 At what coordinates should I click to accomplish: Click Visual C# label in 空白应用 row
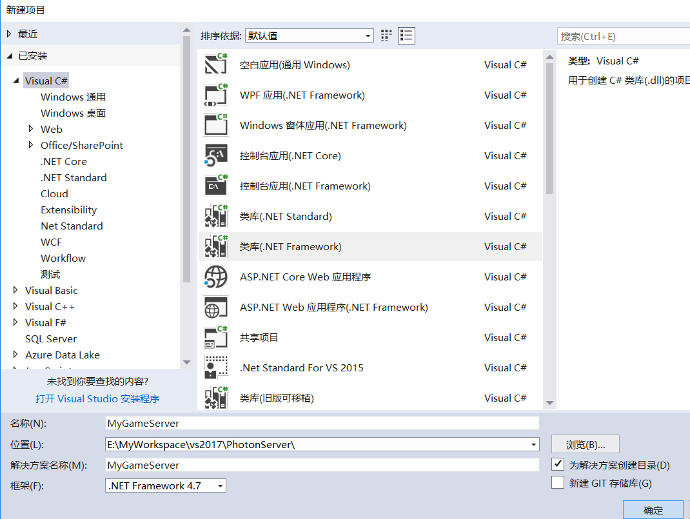[505, 64]
